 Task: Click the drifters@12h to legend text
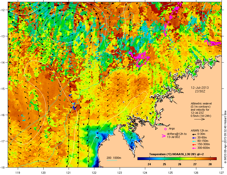pyautogui.click(x=177, y=134)
